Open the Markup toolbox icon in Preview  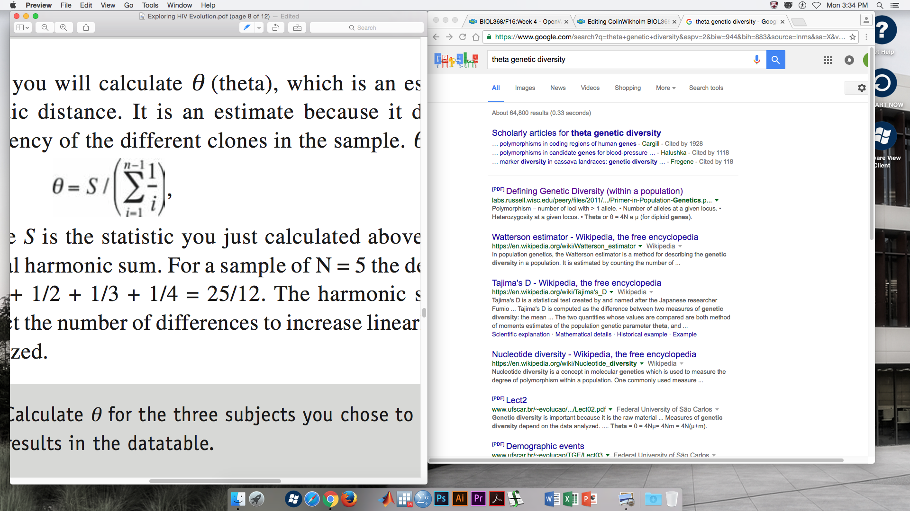pos(297,27)
